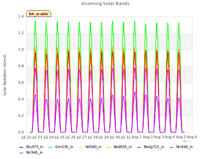Click the Yel580_in legend color swatch
Screen dimensions: 212x159
click(80, 147)
